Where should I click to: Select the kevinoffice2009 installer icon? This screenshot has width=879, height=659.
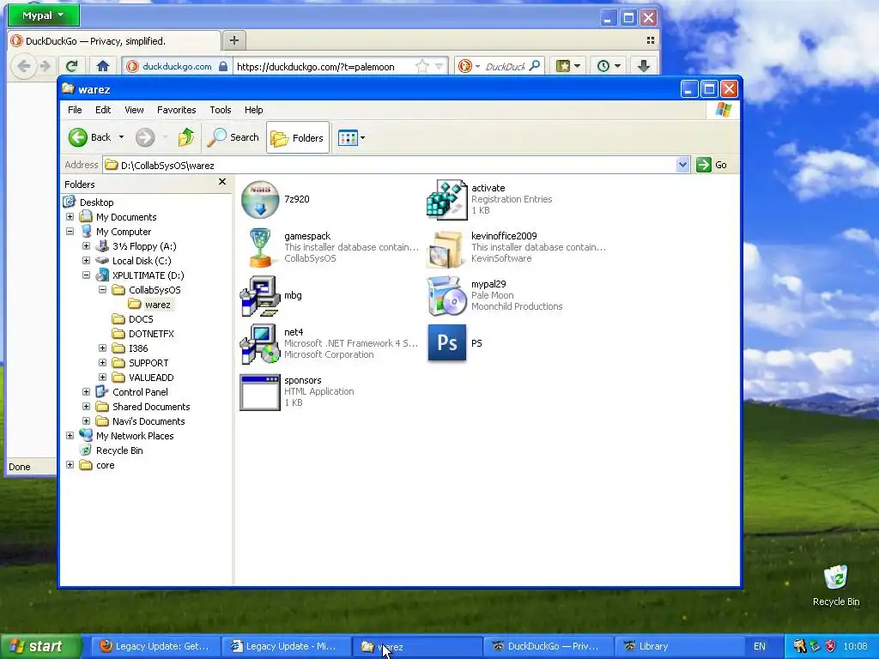[x=446, y=248]
